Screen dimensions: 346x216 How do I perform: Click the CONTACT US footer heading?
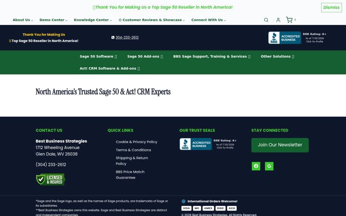tap(49, 130)
